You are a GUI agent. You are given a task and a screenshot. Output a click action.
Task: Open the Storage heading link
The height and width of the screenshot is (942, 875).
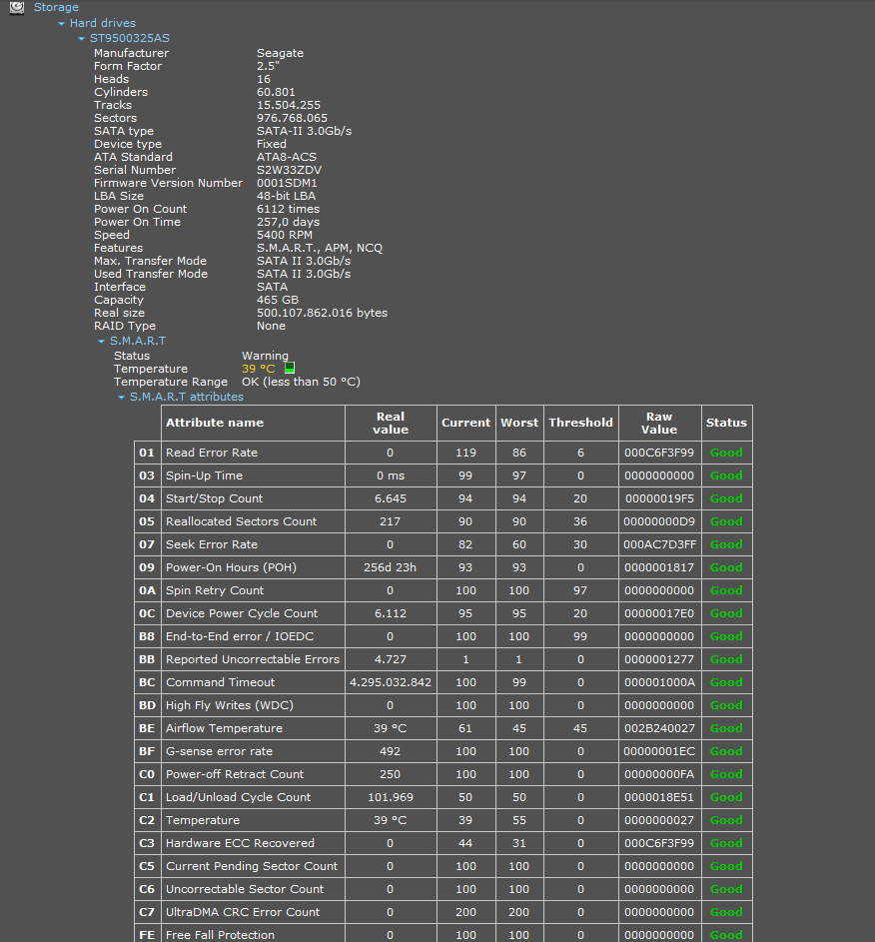pos(56,7)
